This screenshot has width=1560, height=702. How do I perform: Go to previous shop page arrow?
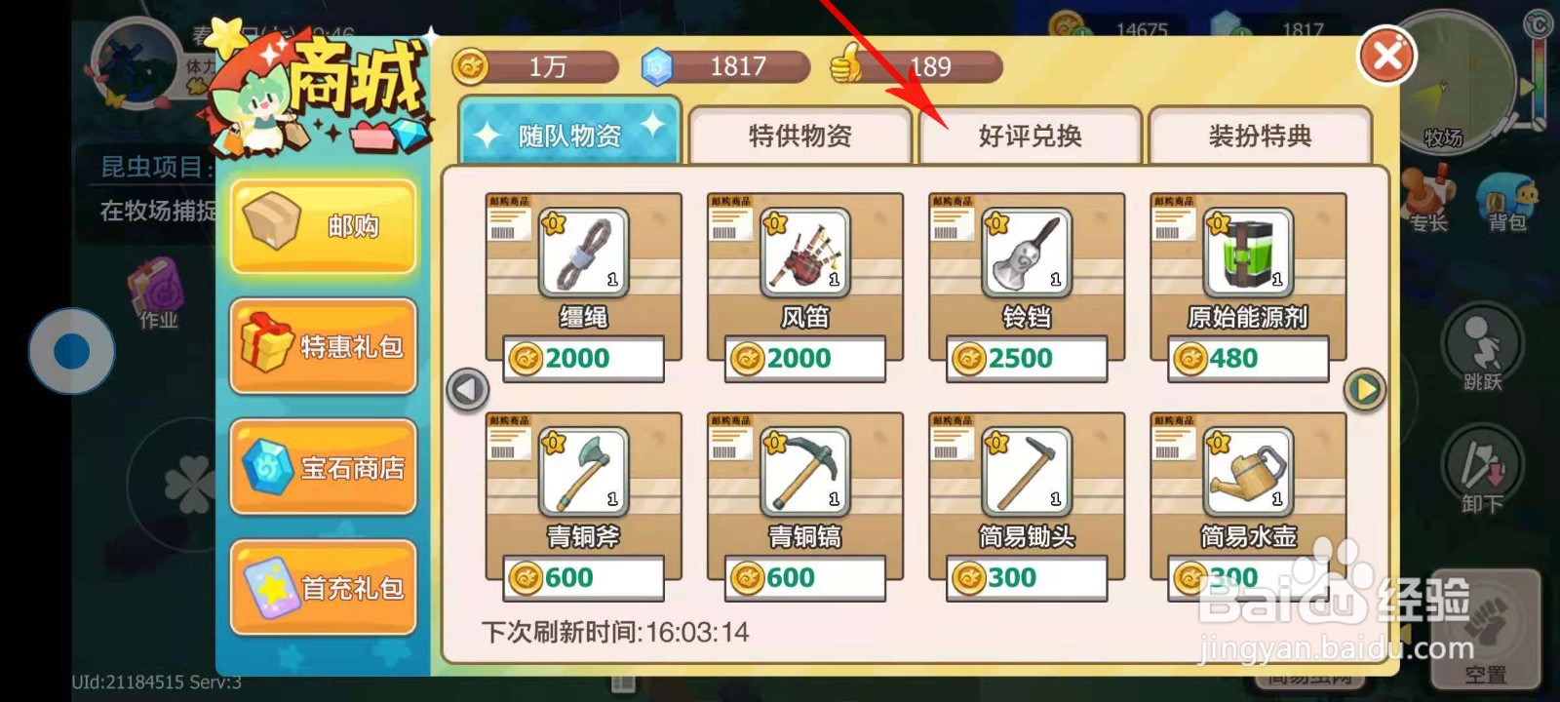[x=467, y=390]
